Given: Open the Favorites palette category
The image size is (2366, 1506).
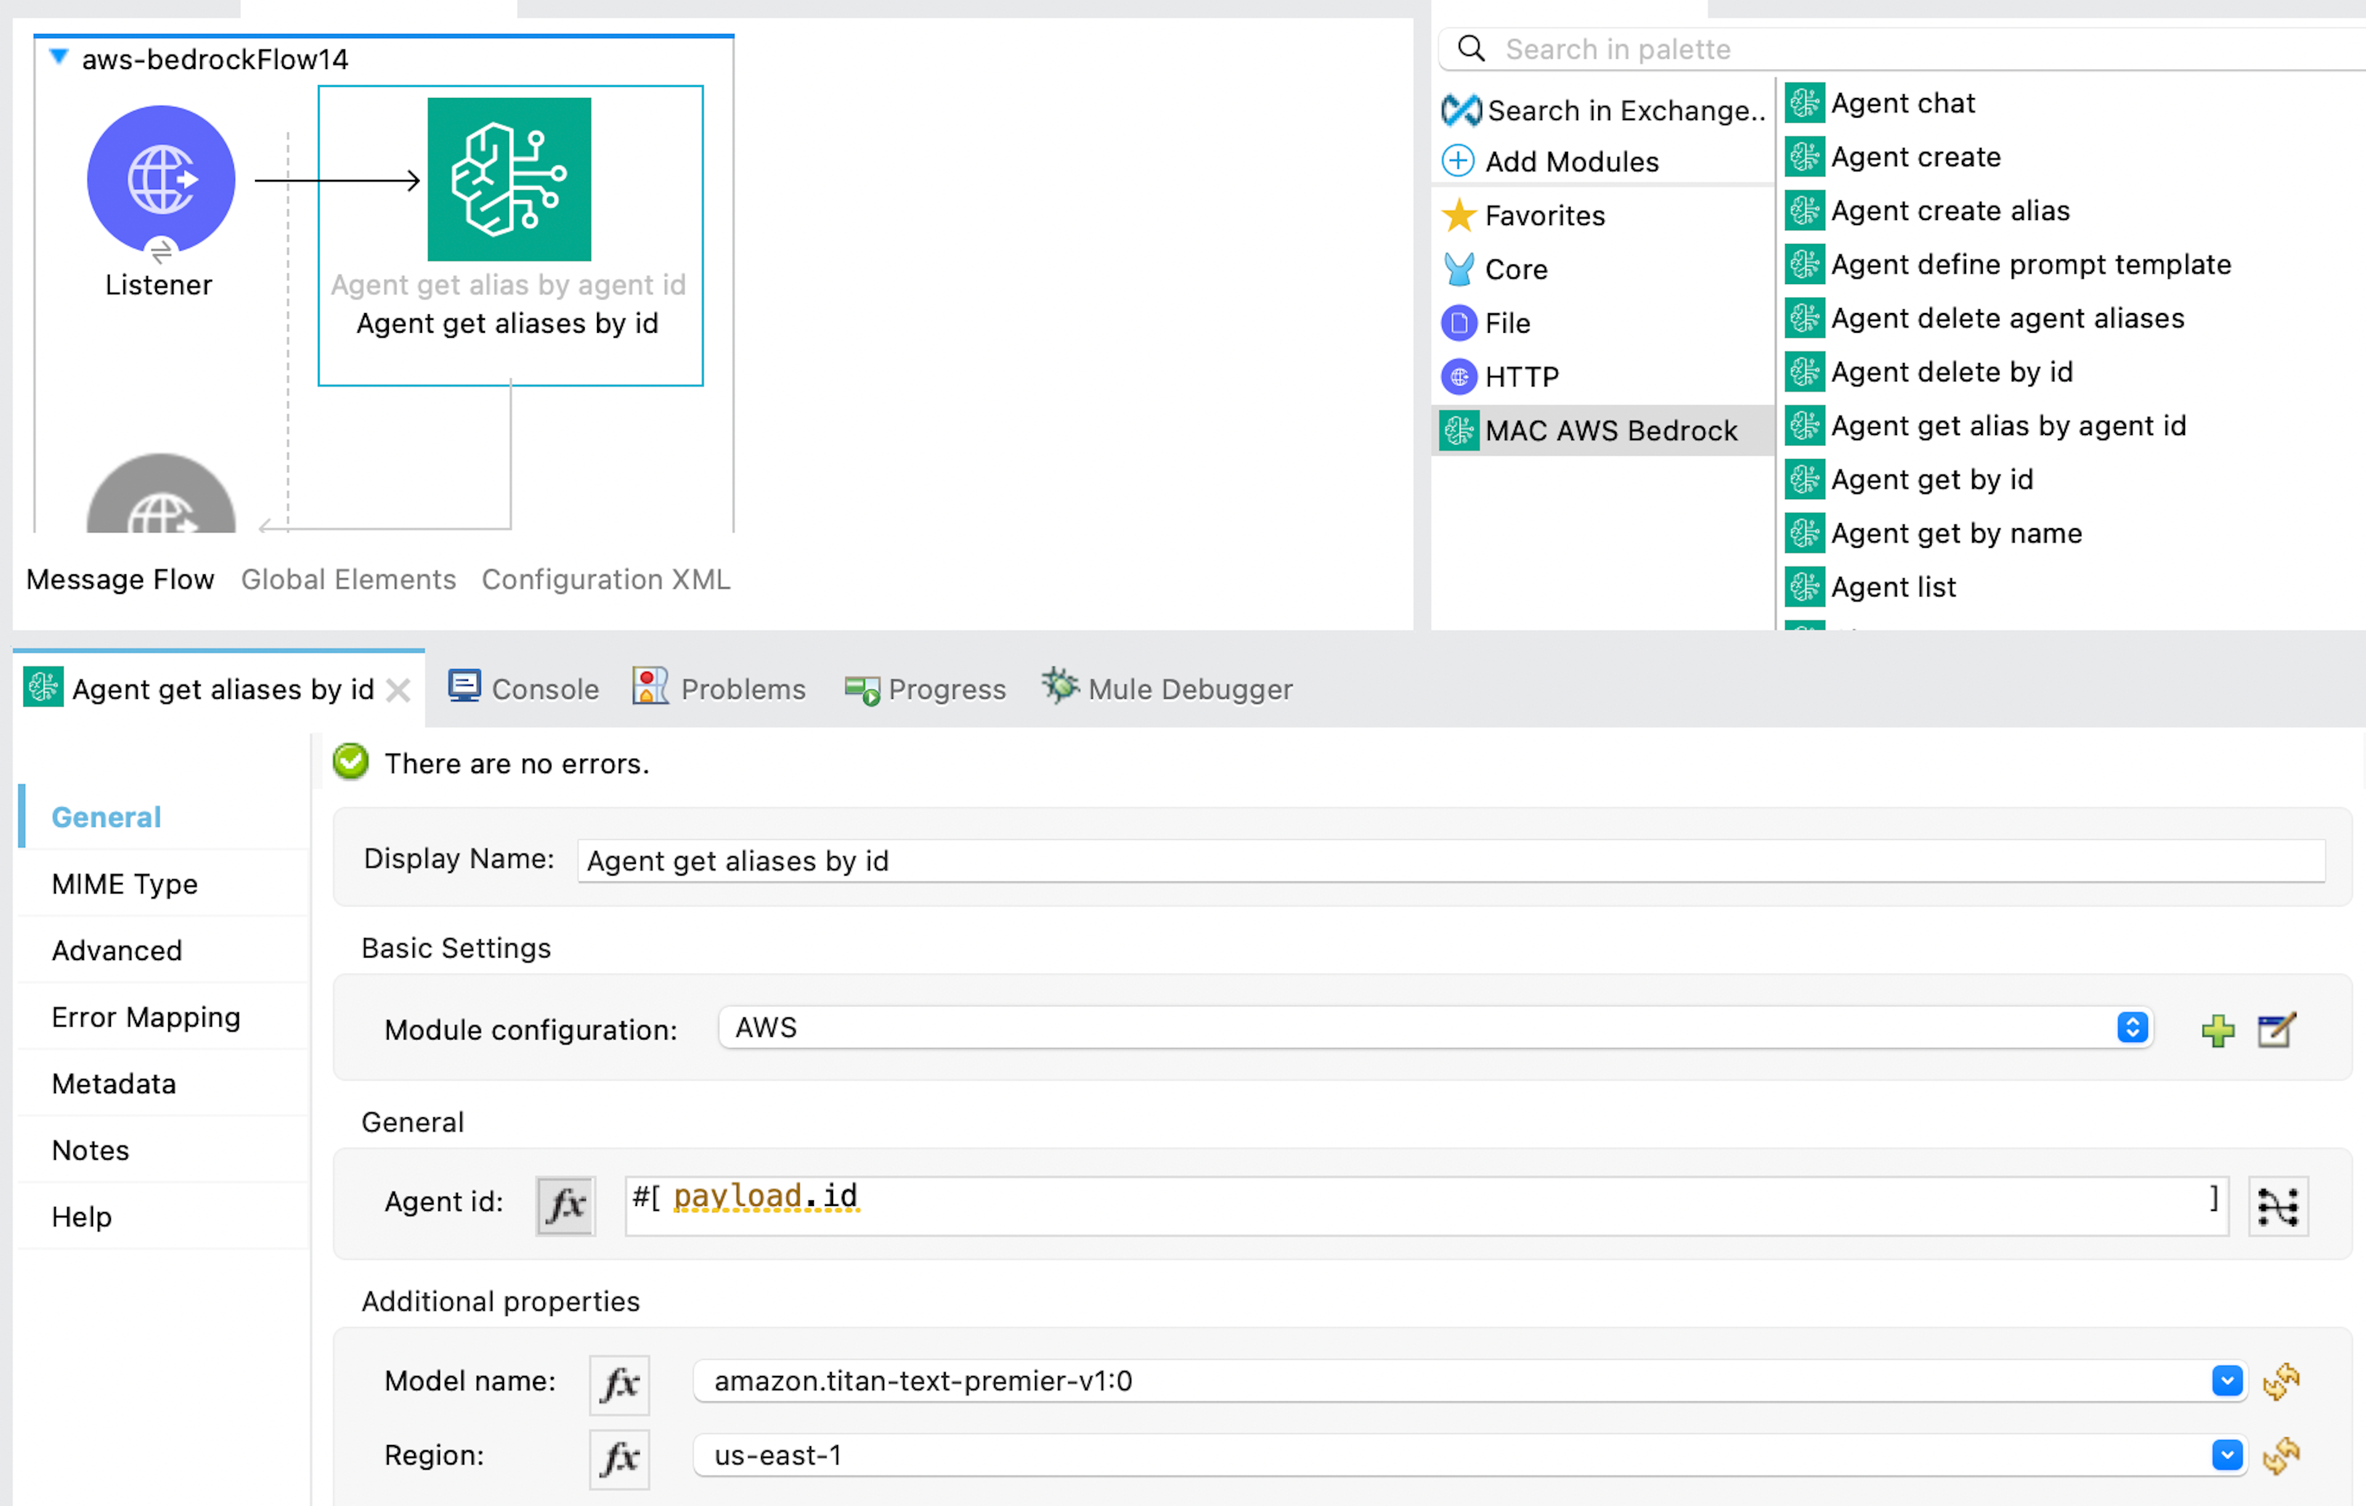Looking at the screenshot, I should (x=1524, y=215).
